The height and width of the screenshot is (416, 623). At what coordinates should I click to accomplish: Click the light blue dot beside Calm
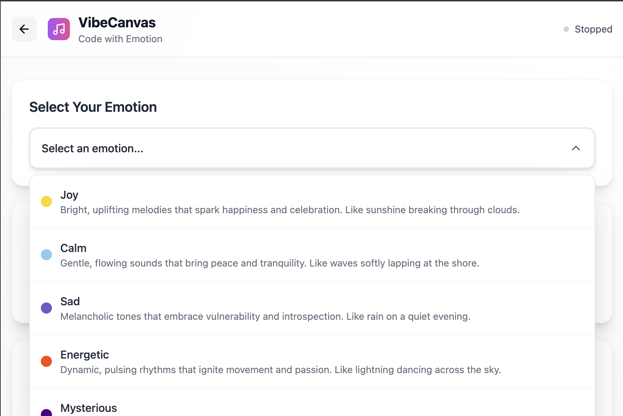pyautogui.click(x=46, y=255)
